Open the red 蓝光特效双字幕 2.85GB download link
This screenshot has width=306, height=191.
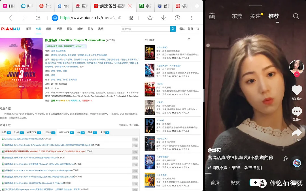(x=45, y=151)
